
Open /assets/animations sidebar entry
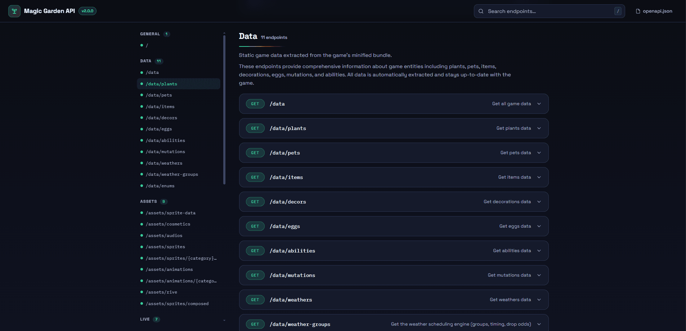click(x=179, y=269)
